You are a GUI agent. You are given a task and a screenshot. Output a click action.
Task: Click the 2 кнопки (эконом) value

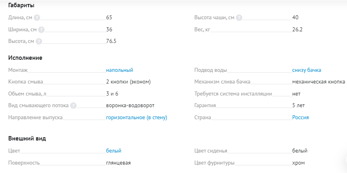coord(128,82)
